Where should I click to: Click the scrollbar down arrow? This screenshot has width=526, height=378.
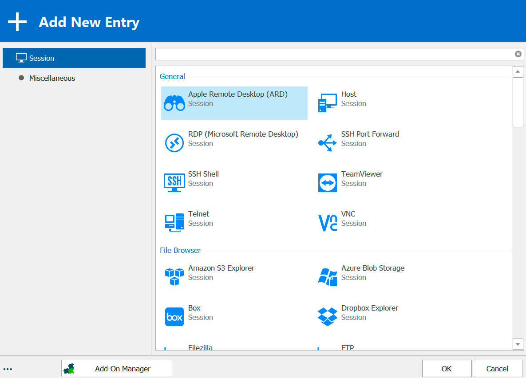tap(518, 344)
